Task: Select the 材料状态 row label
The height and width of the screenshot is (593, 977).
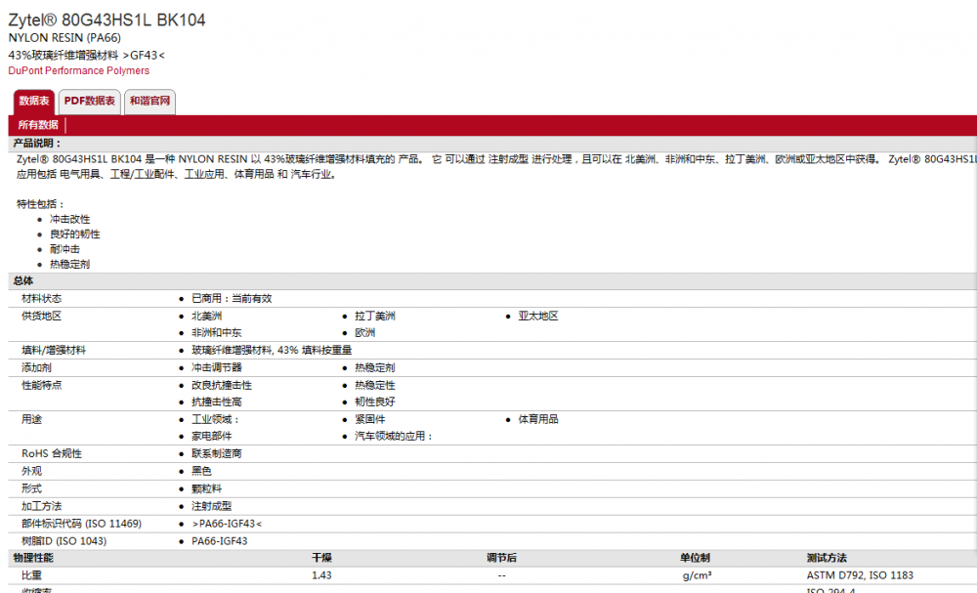Action: 42,298
